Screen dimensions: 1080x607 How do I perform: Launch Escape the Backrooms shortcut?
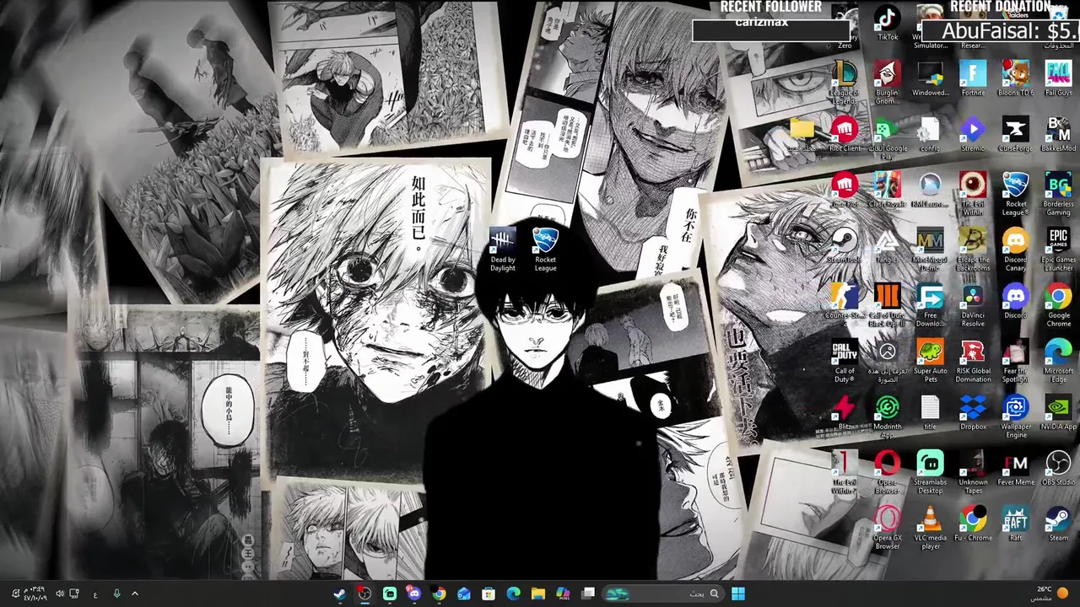pyautogui.click(x=973, y=250)
